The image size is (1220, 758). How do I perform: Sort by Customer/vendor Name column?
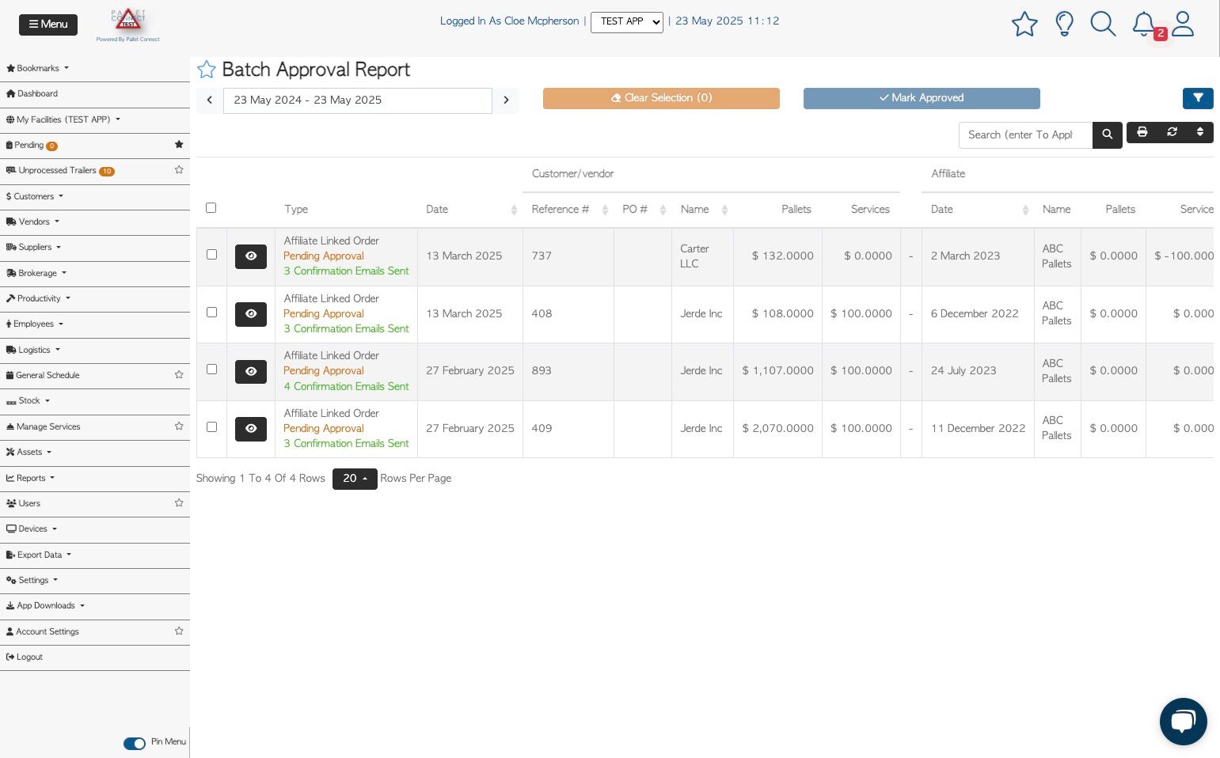point(703,210)
